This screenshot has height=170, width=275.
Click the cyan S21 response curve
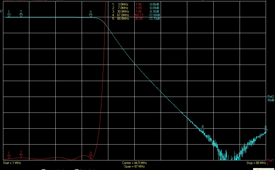[x=134, y=64]
